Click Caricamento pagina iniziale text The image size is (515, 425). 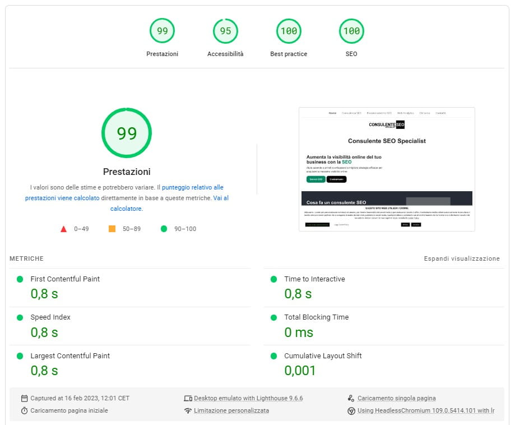coord(69,410)
